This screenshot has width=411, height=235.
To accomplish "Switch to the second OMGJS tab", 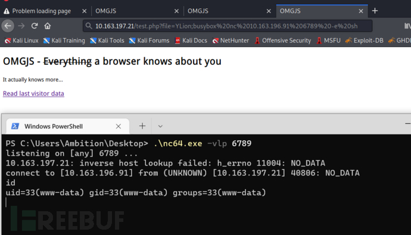I will 230,11.
